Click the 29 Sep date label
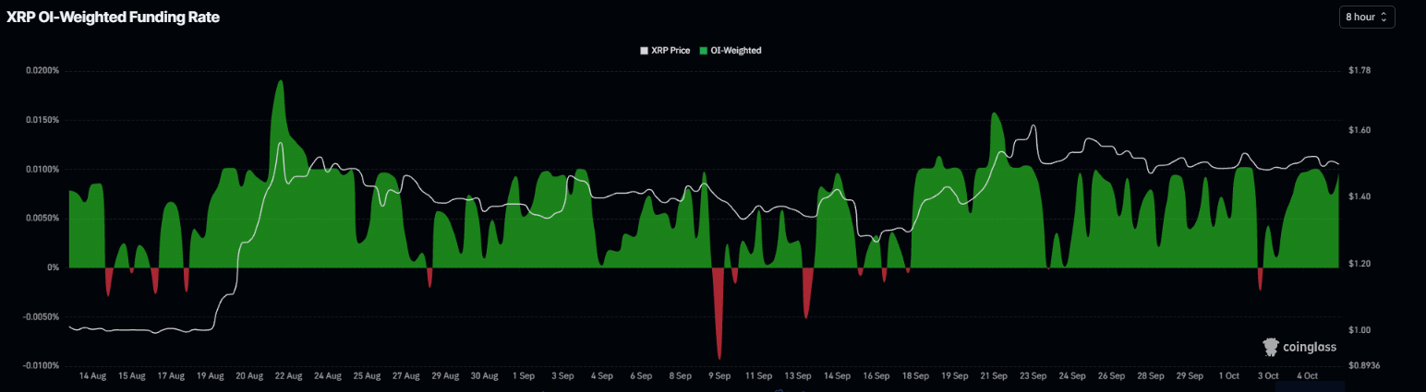Viewport: 1426px width, 392px height. pos(1190,376)
